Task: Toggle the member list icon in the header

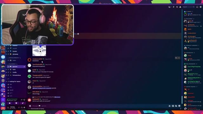Action: [180, 7]
